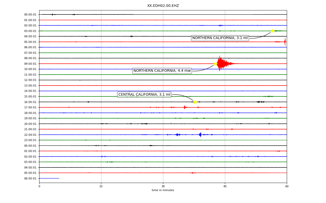Screen dimensions: 326x203
Task: Click the red spike on the 17:00:01 trace
Action: tap(184, 107)
